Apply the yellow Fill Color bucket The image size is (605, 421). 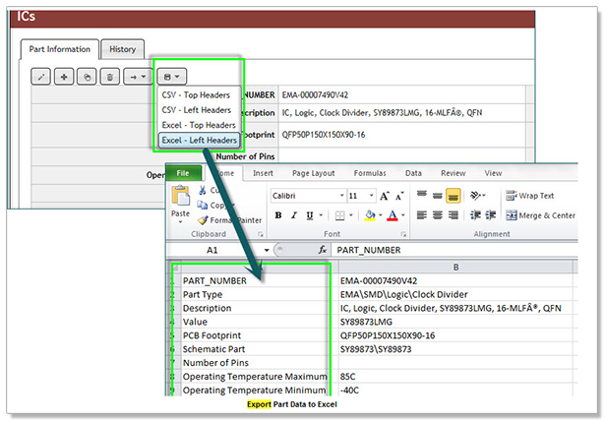[x=370, y=215]
